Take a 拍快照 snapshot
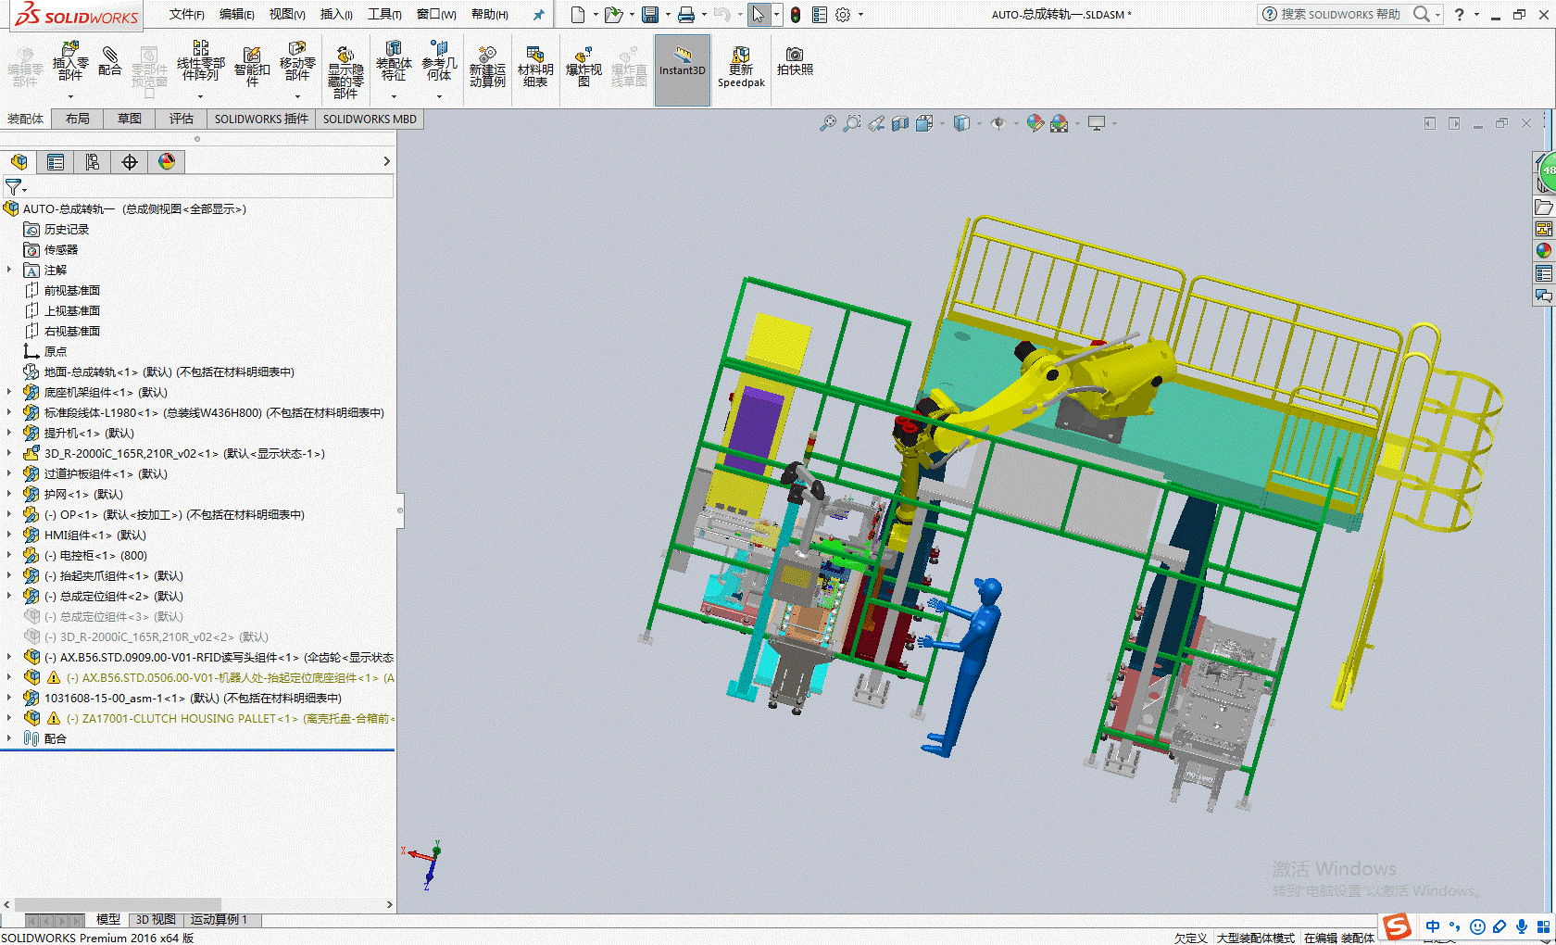The width and height of the screenshot is (1556, 945). click(x=795, y=61)
